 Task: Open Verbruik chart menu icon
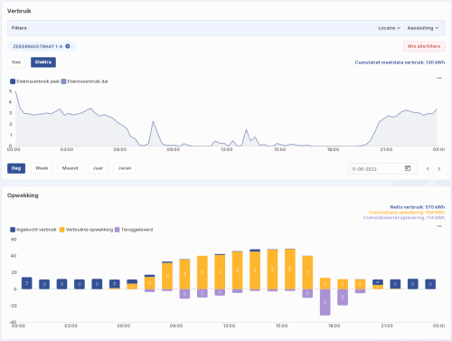(x=439, y=78)
